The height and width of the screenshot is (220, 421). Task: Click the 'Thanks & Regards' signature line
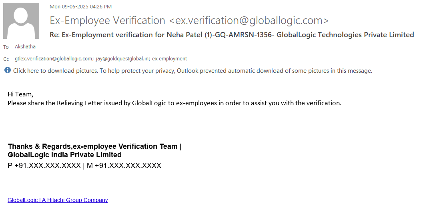(94, 146)
